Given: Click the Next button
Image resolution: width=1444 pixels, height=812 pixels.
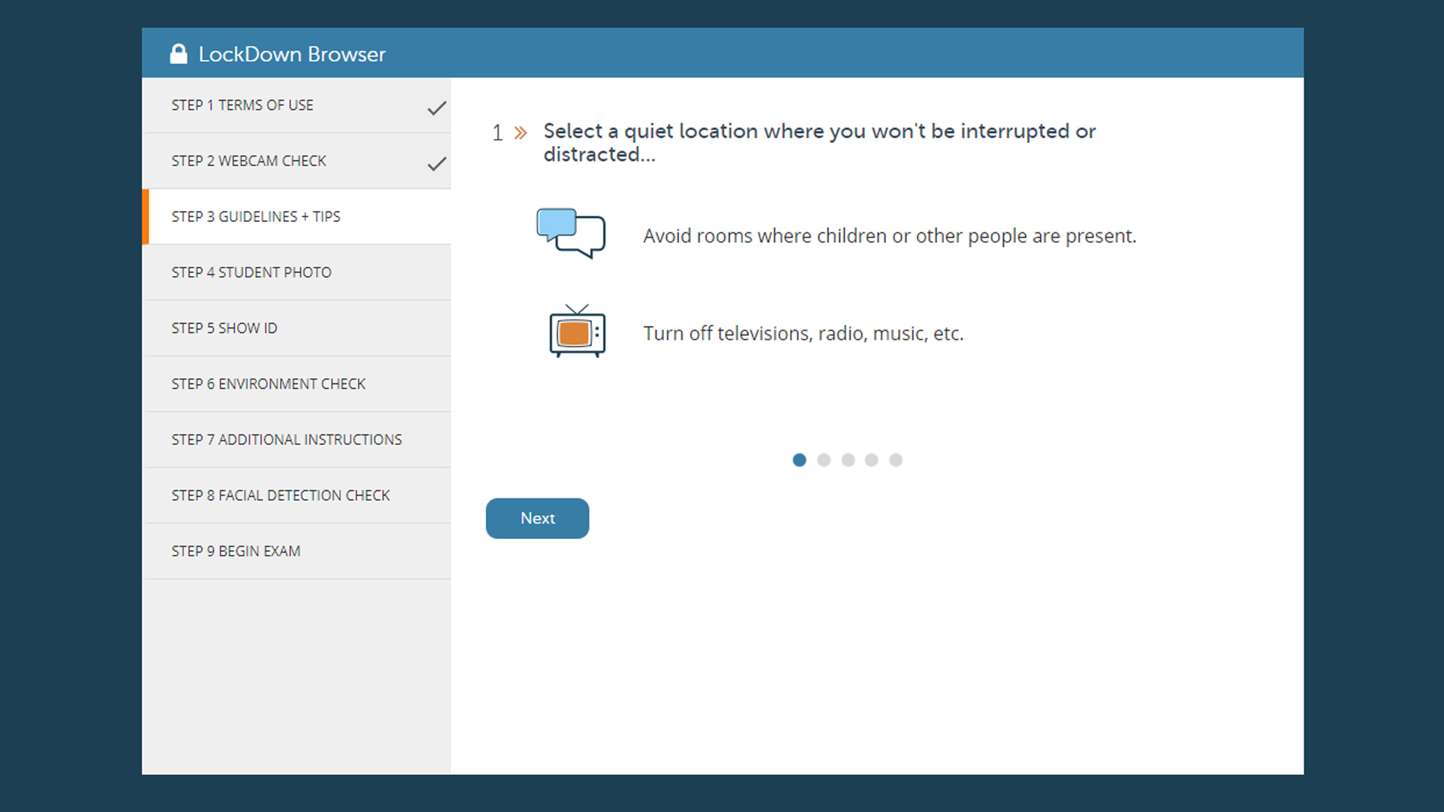Looking at the screenshot, I should click(x=536, y=517).
